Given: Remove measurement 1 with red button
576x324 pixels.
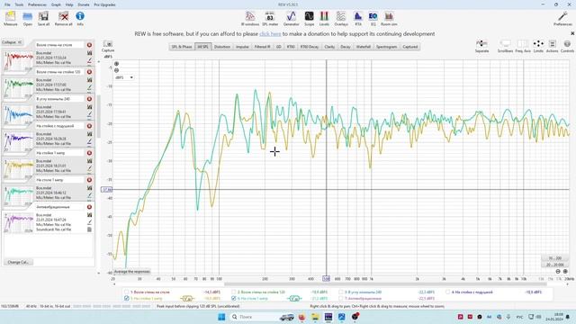Looking at the screenshot, I should (x=89, y=45).
